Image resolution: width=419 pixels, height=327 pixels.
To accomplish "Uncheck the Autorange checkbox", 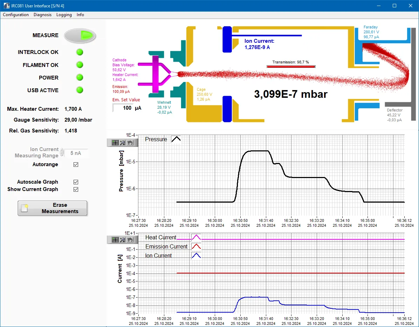I will click(76, 164).
